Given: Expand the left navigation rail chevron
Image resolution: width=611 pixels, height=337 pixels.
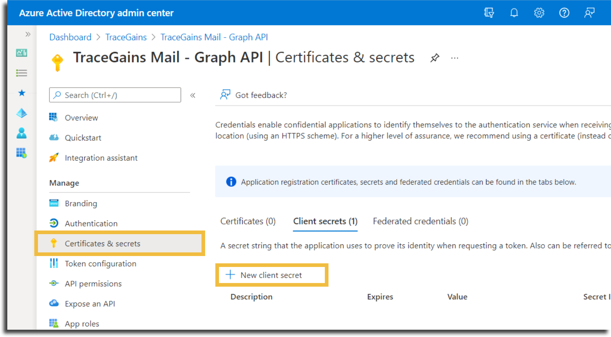Looking at the screenshot, I should point(28,34).
